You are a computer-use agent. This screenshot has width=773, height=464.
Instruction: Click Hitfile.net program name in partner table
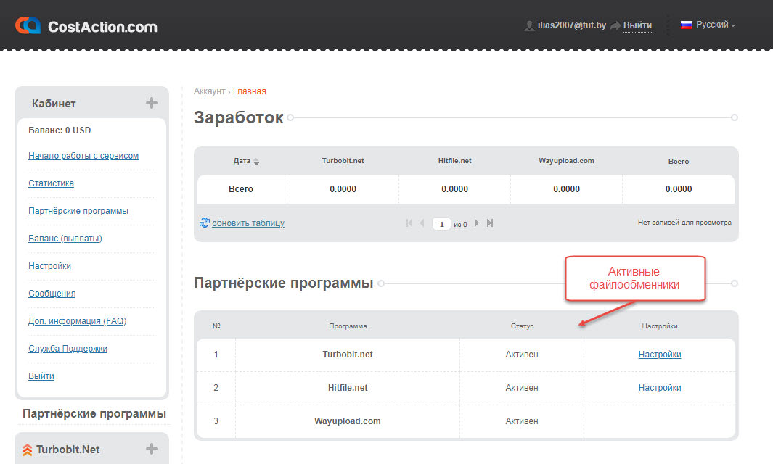pyautogui.click(x=348, y=388)
